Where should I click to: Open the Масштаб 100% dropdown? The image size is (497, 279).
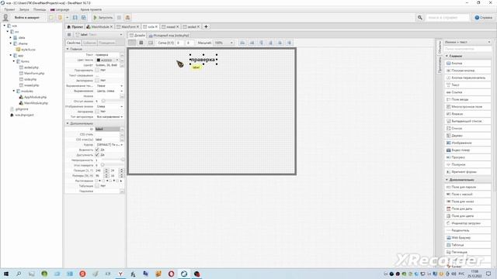pos(224,43)
